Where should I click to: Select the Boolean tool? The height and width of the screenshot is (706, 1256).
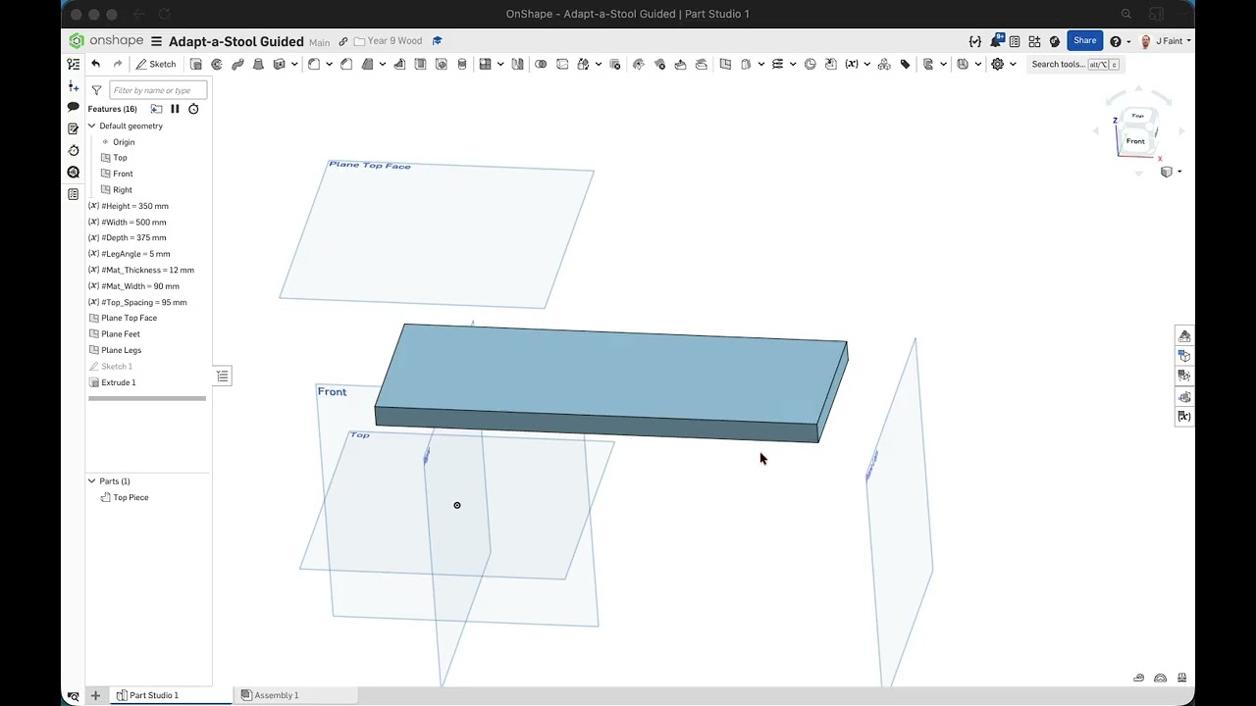[541, 64]
